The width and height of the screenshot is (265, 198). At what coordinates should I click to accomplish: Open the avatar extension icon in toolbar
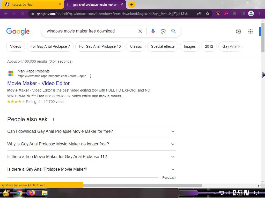pos(218,13)
